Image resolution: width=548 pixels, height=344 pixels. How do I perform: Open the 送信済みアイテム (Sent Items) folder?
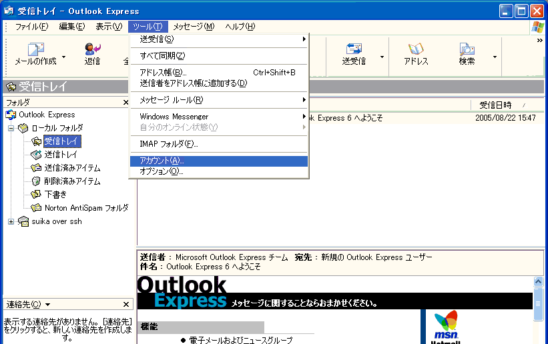tap(71, 167)
